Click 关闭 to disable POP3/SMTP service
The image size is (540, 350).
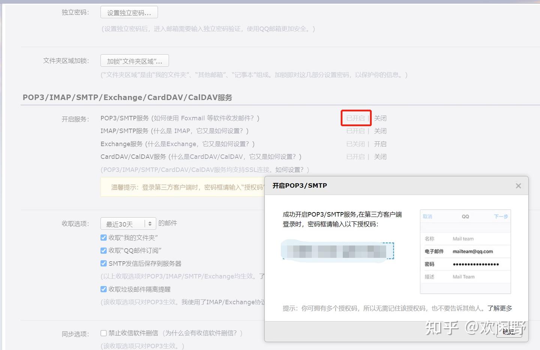pyautogui.click(x=380, y=118)
